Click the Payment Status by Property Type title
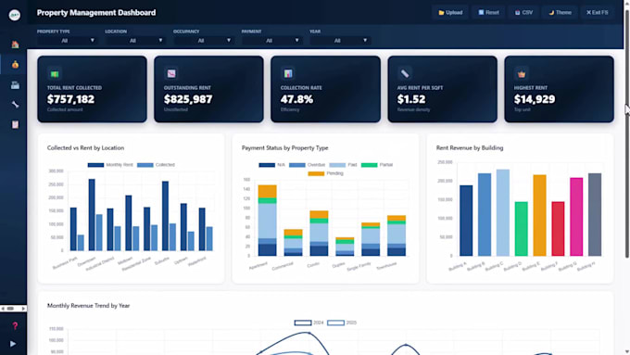 (x=284, y=148)
